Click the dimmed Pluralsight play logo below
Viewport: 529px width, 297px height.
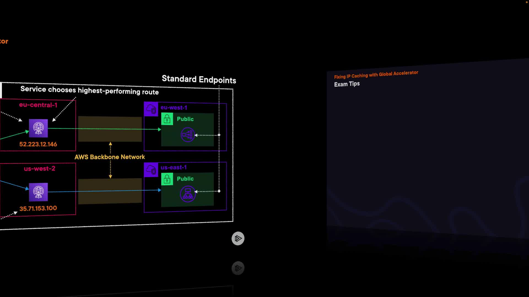(238, 268)
